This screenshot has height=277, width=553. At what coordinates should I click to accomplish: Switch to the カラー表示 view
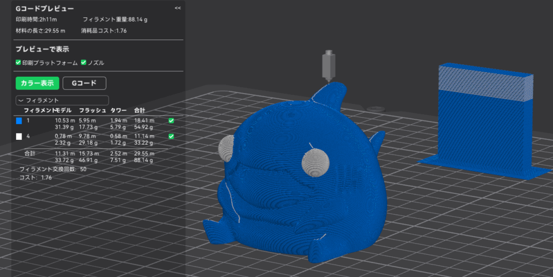(37, 83)
